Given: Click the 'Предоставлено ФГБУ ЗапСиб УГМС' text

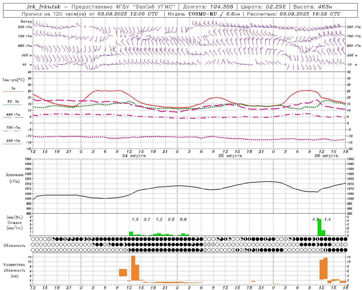Looking at the screenshot, I should (x=123, y=7).
